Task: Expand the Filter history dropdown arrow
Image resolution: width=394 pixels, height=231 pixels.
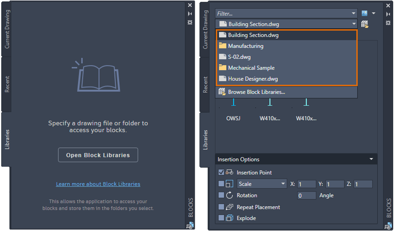Action: coord(354,13)
